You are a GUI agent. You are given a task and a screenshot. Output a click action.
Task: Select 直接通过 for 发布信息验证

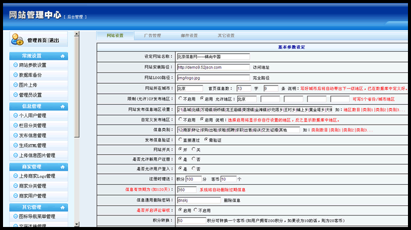click(x=180, y=140)
